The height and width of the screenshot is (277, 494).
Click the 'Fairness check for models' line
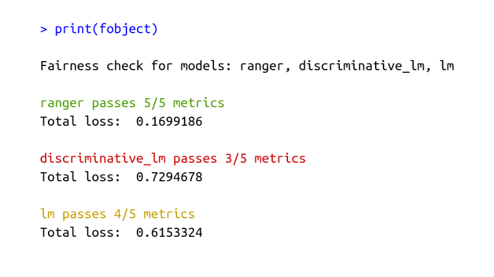coord(247,66)
